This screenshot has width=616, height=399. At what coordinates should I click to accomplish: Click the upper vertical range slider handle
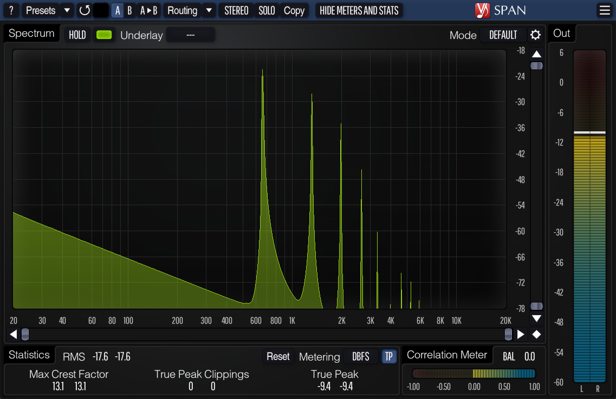[x=536, y=66]
